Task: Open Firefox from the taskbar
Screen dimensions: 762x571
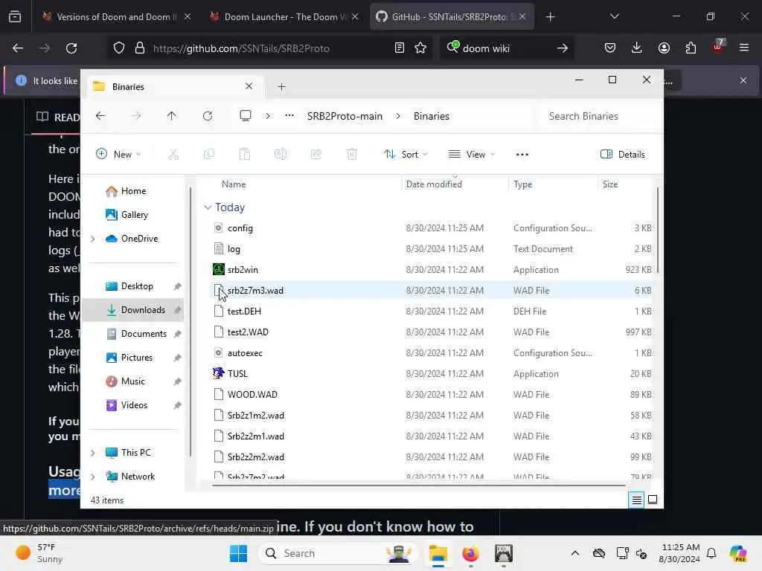Action: 470,553
